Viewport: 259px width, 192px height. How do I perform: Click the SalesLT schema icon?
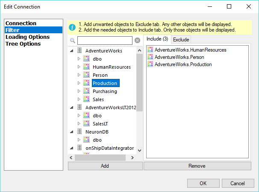click(87, 123)
